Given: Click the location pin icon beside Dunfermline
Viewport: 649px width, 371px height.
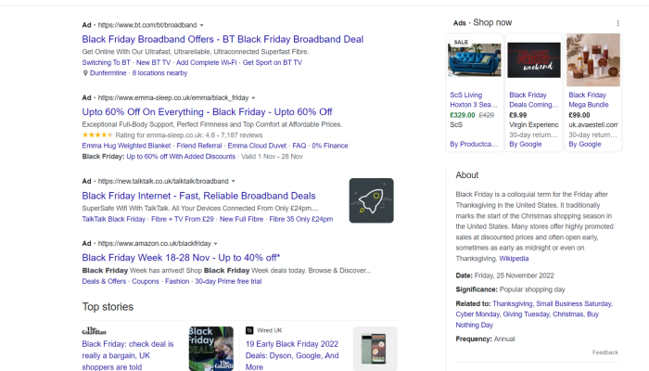Looking at the screenshot, I should [85, 73].
